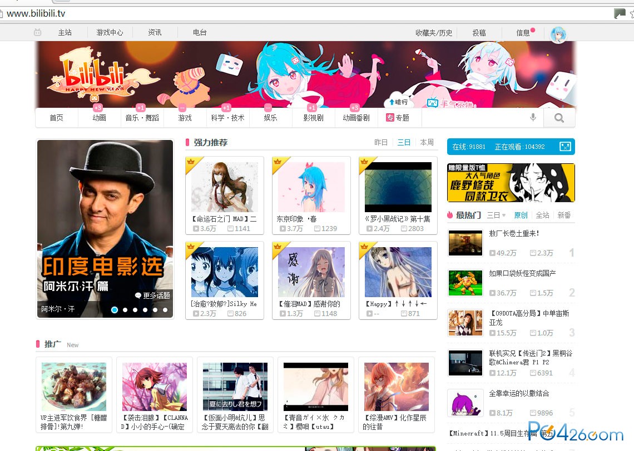The height and width of the screenshot is (451, 634).
Task: Click the red notification dot on 信息
Action: [x=533, y=30]
